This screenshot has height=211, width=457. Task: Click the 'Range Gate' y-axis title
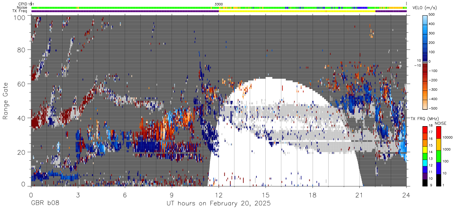[6, 101]
